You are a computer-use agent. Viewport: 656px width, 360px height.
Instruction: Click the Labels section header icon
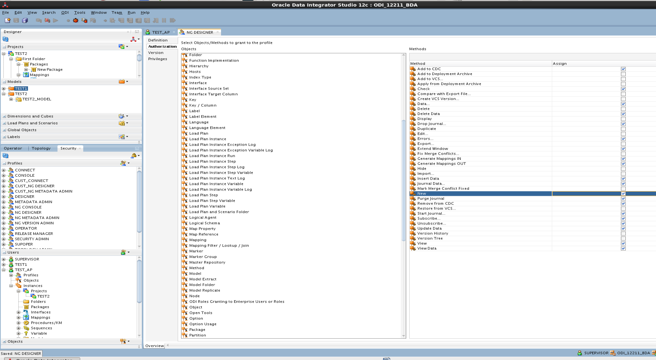point(122,137)
